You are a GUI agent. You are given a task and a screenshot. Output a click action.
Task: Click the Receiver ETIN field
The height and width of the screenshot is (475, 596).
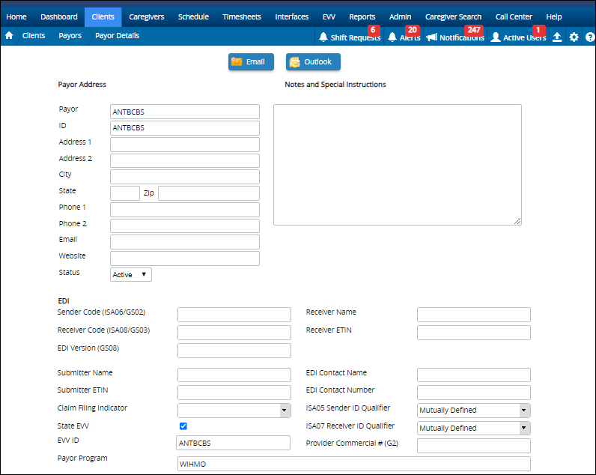pos(474,333)
